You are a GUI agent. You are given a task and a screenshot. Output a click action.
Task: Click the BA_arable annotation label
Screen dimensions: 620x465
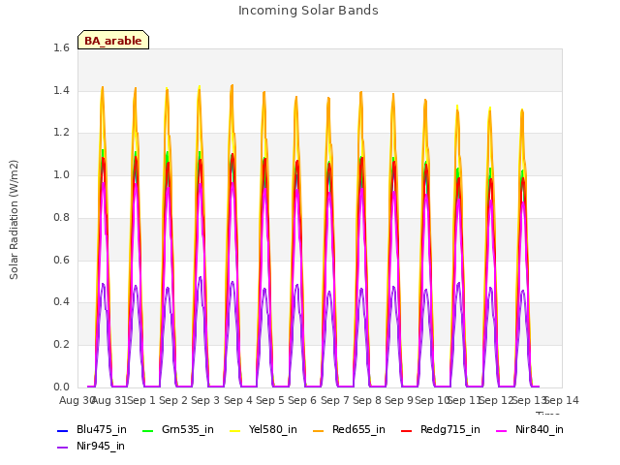pos(113,41)
